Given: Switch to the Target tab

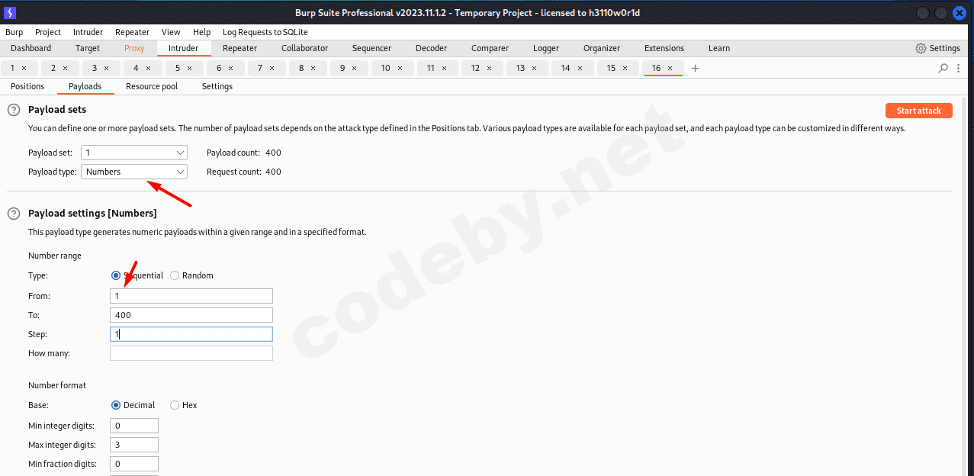Looking at the screenshot, I should click(88, 48).
